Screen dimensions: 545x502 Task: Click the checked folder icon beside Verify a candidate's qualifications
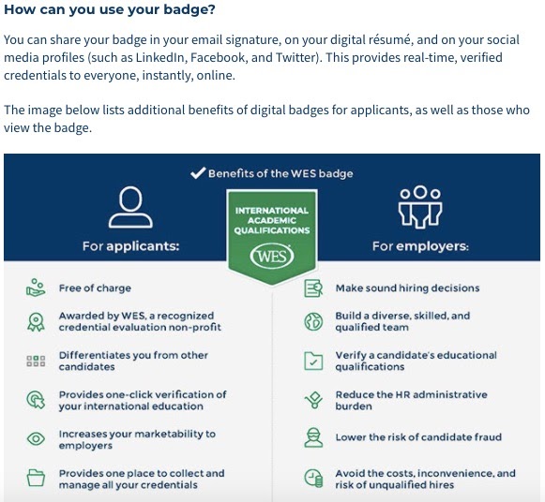(x=313, y=362)
